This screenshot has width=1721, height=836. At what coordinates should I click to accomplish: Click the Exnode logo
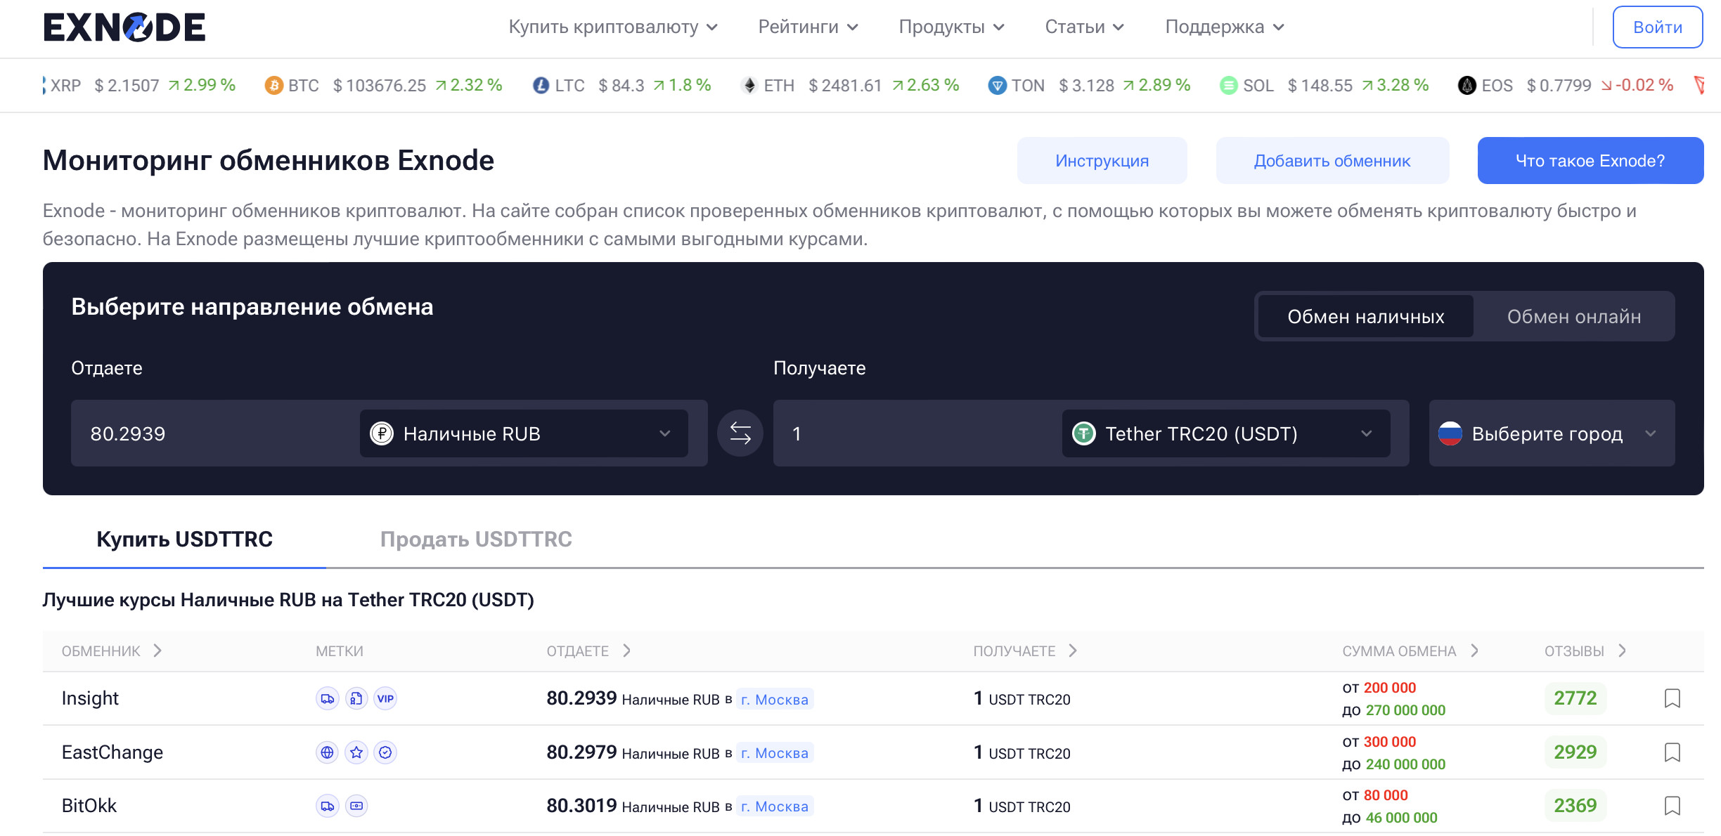(124, 28)
